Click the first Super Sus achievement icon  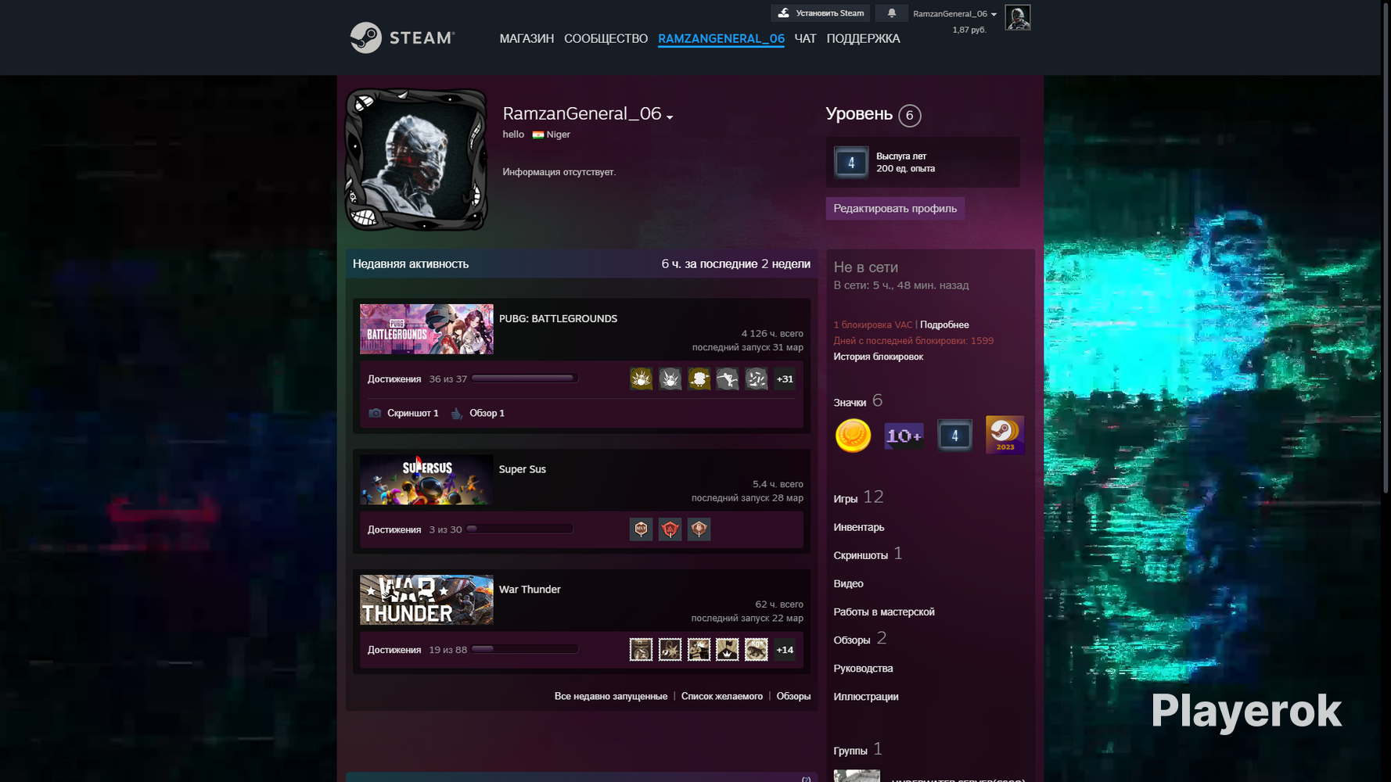[641, 529]
